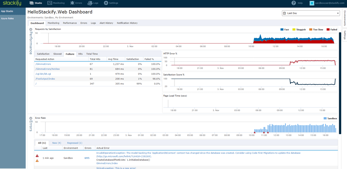Sort by Requested Action column header
Image resolution: width=347 pixels, height=169 pixels.
click(x=61, y=59)
